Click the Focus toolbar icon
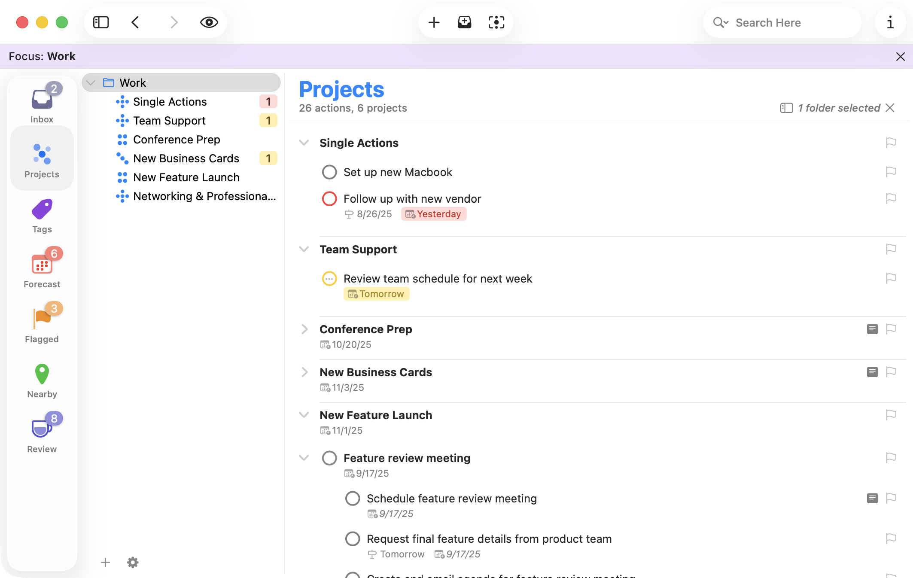This screenshot has width=913, height=578. (x=496, y=22)
